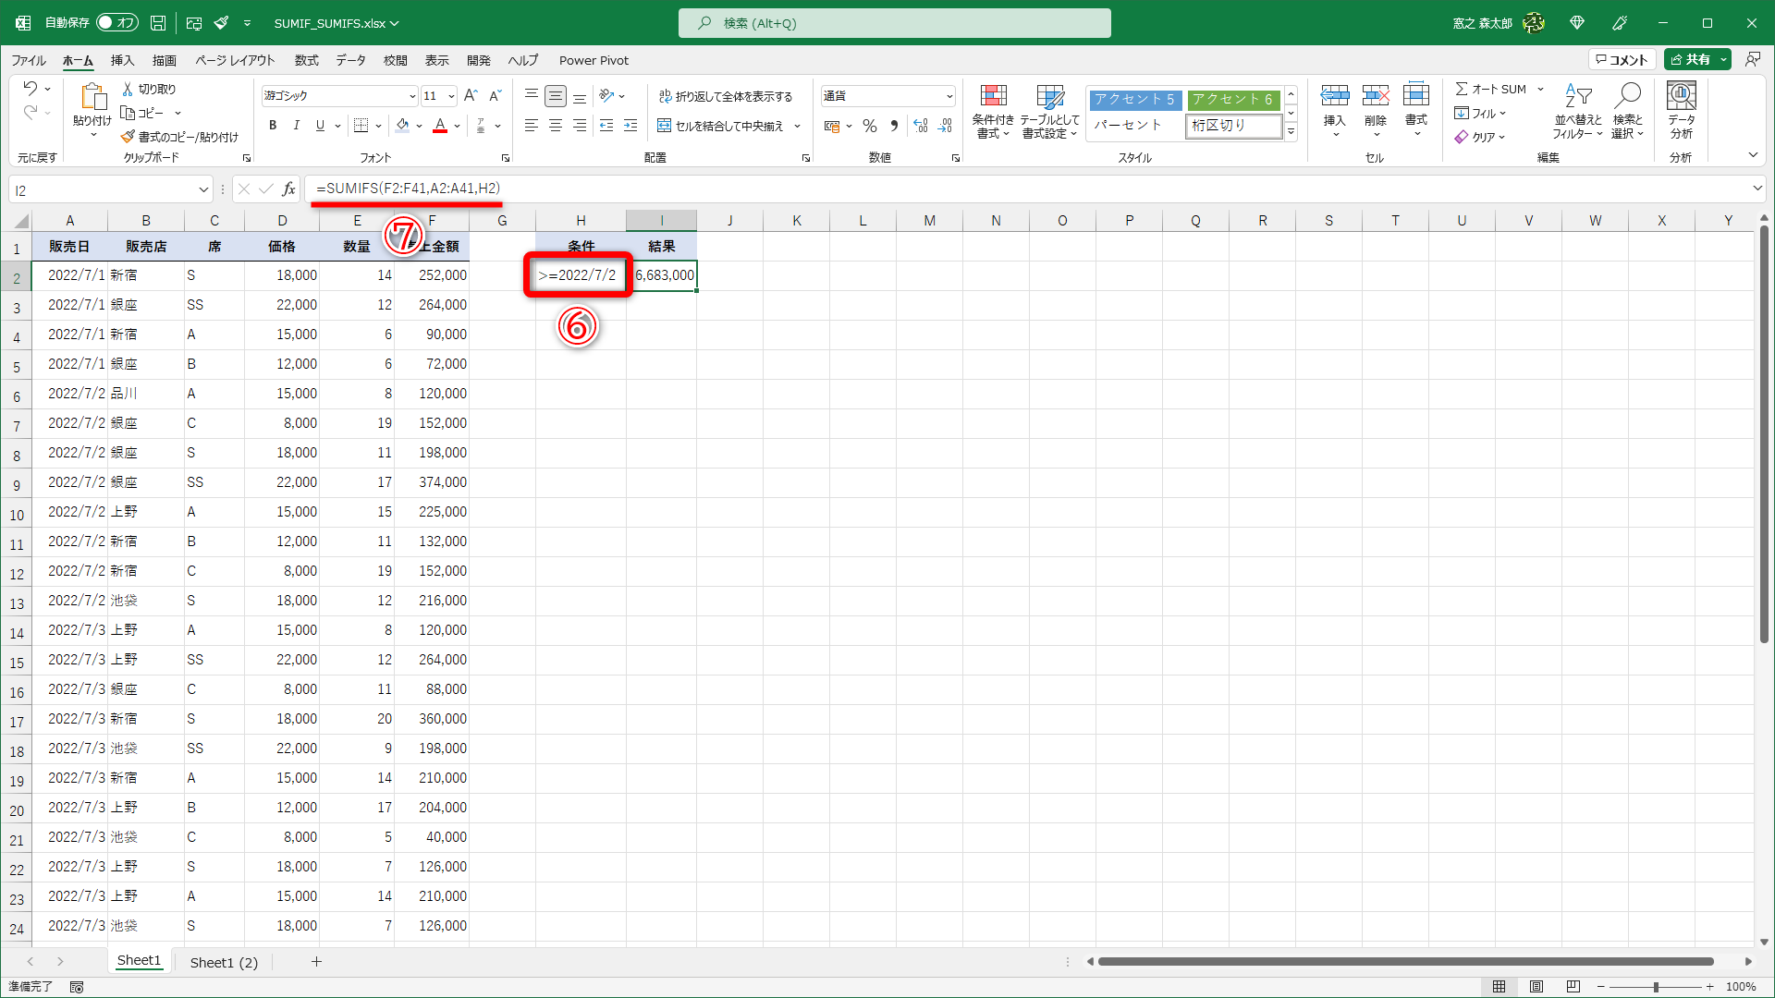Open the font name dropdown
This screenshot has height=998, width=1775.
[412, 96]
